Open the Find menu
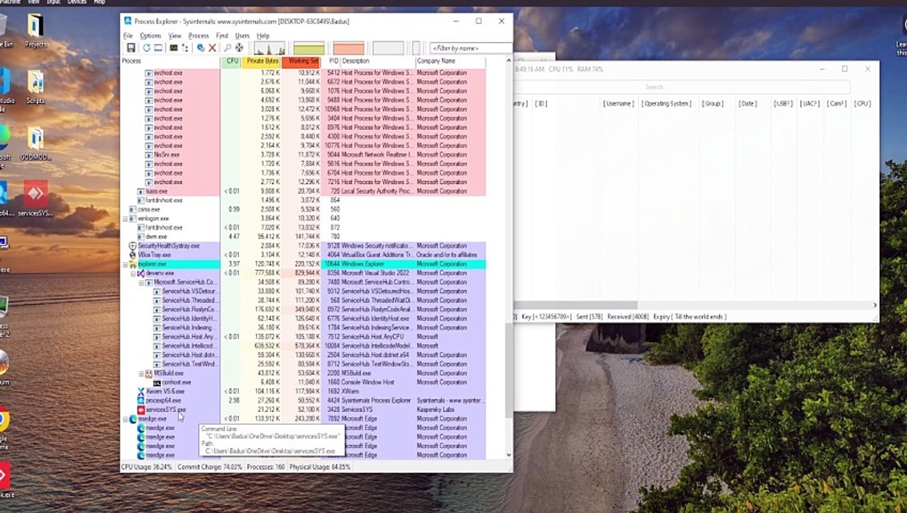The width and height of the screenshot is (907, 513). coord(222,36)
